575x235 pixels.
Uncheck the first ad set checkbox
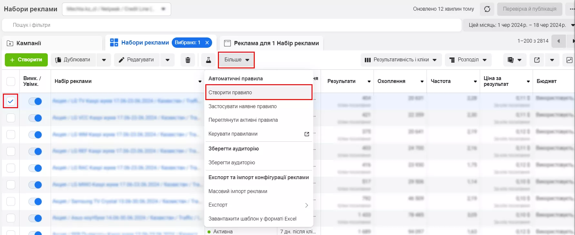(x=11, y=101)
